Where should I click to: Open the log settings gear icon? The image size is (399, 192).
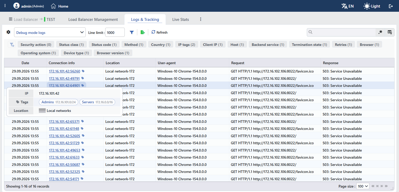point(8,32)
